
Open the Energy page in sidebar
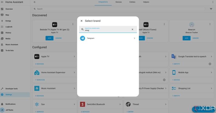click(8, 21)
